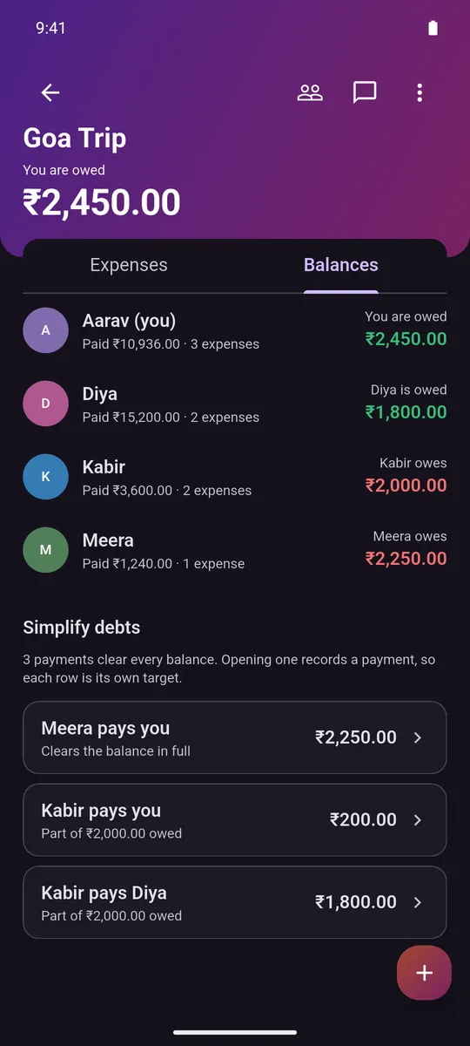Tap the back arrow icon
This screenshot has width=470, height=1046.
click(x=50, y=92)
